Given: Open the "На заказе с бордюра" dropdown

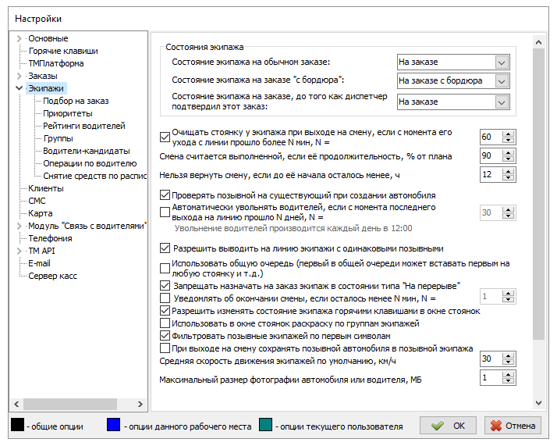Looking at the screenshot, I should coord(501,80).
